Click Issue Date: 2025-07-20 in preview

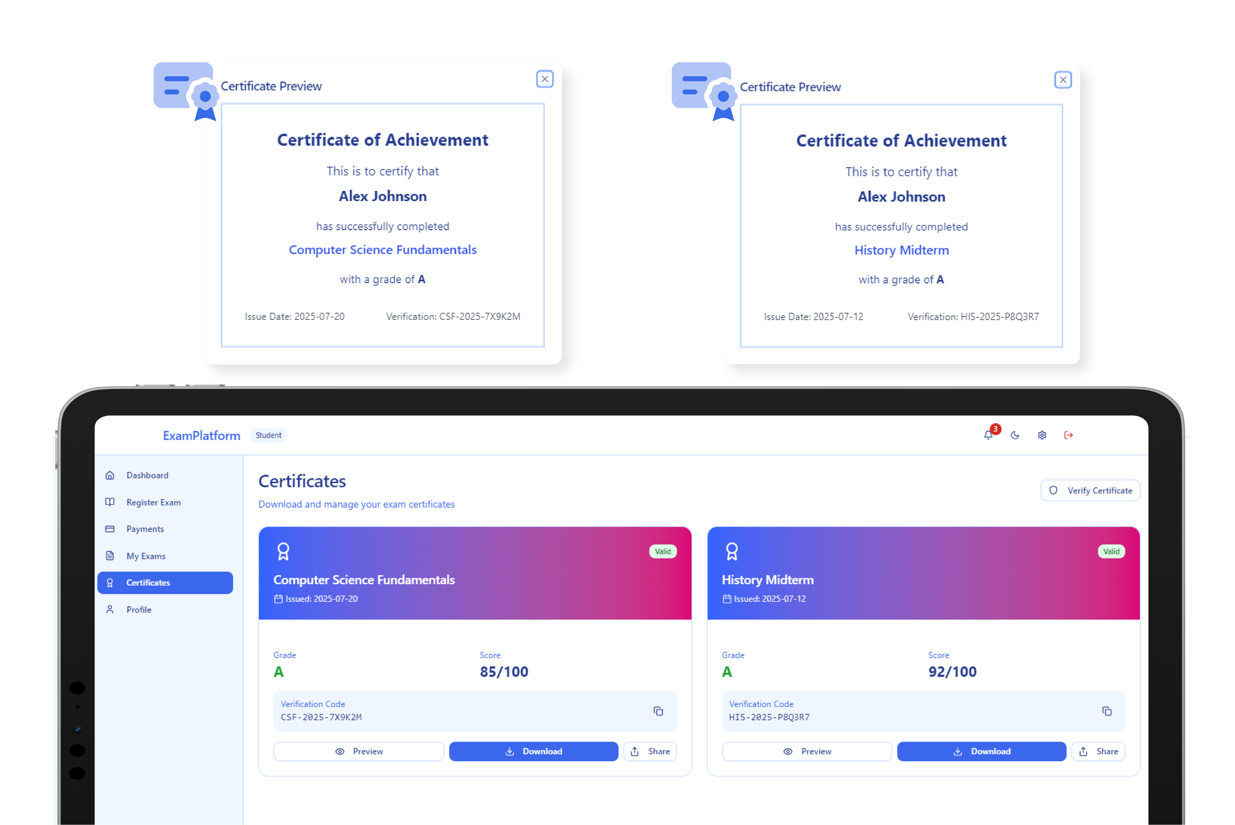coord(295,316)
